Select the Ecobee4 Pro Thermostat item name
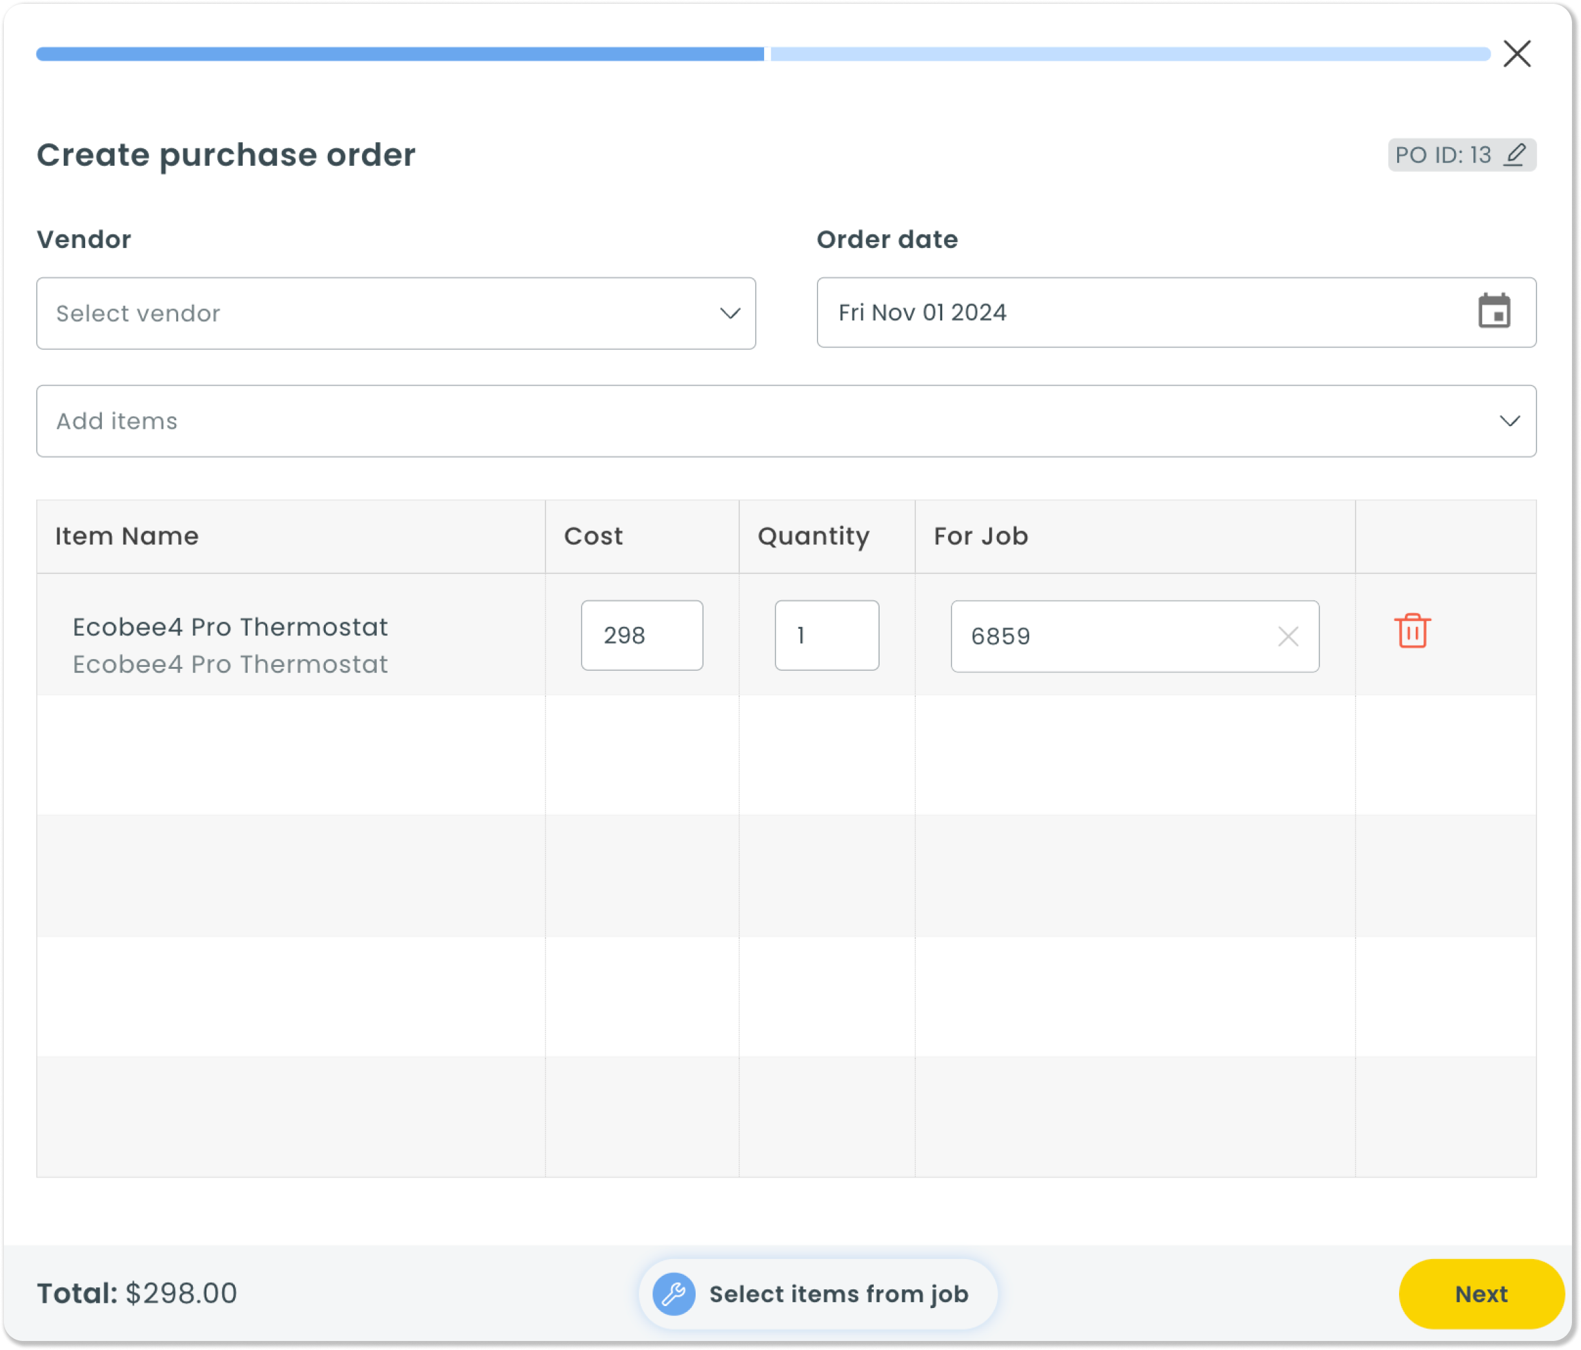 pos(230,626)
